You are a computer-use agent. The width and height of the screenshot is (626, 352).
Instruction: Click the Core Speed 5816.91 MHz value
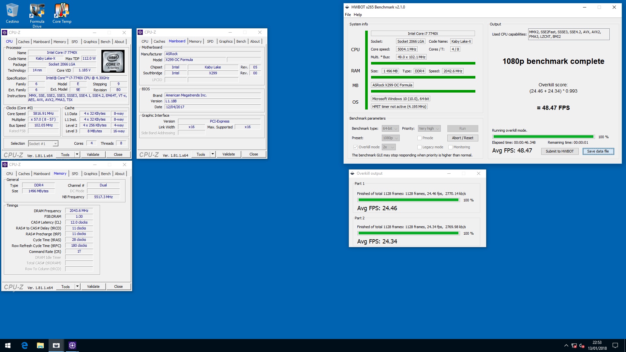point(43,114)
